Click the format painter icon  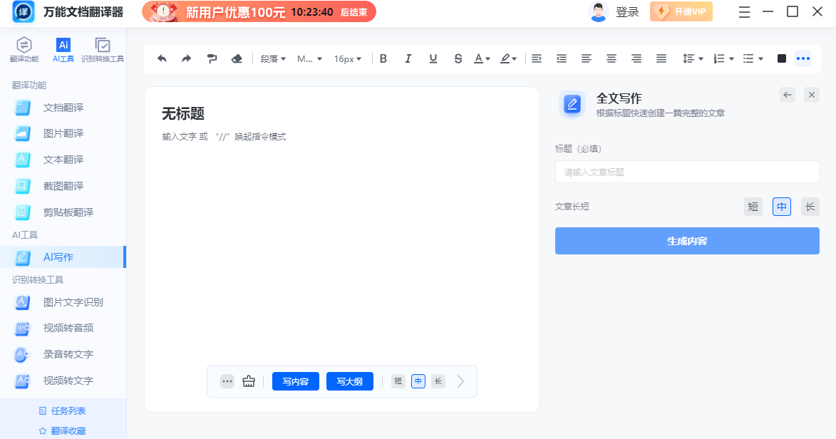(x=212, y=58)
